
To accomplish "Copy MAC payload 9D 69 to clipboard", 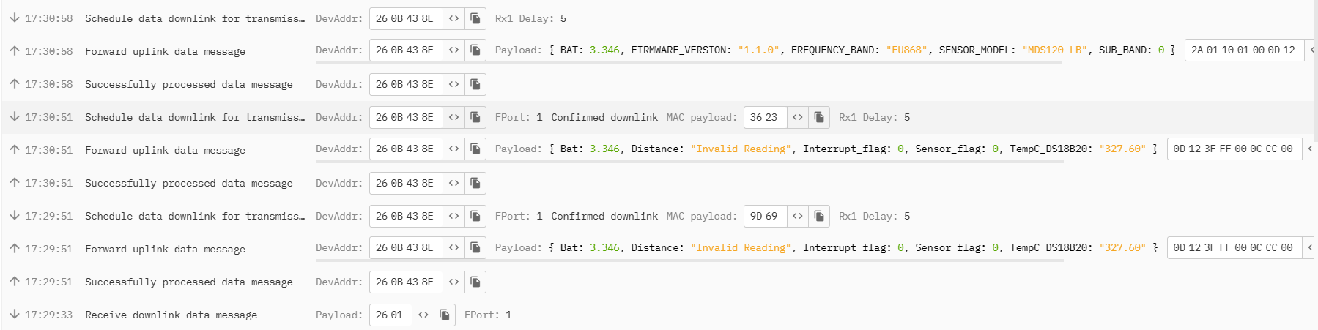I will [819, 216].
